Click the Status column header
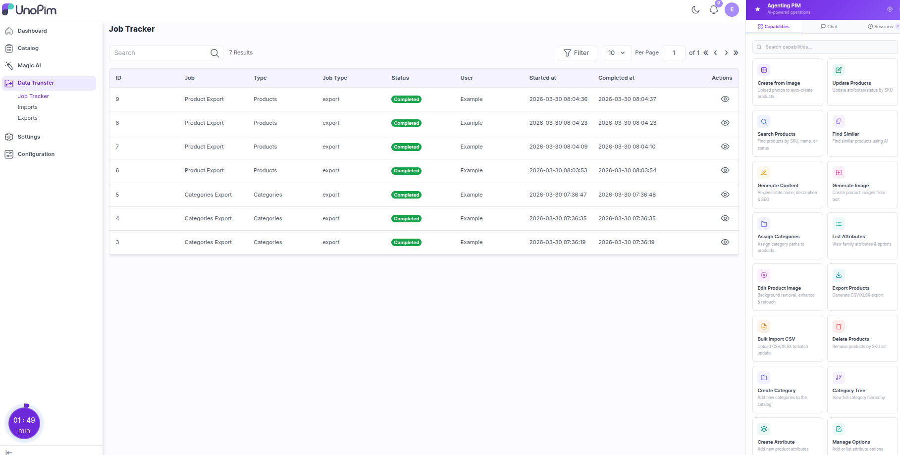This screenshot has width=900, height=455. pyautogui.click(x=400, y=78)
